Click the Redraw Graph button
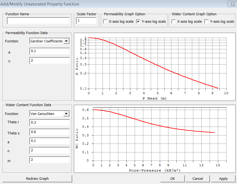Viewport: 237px width, 184px height. [37, 179]
